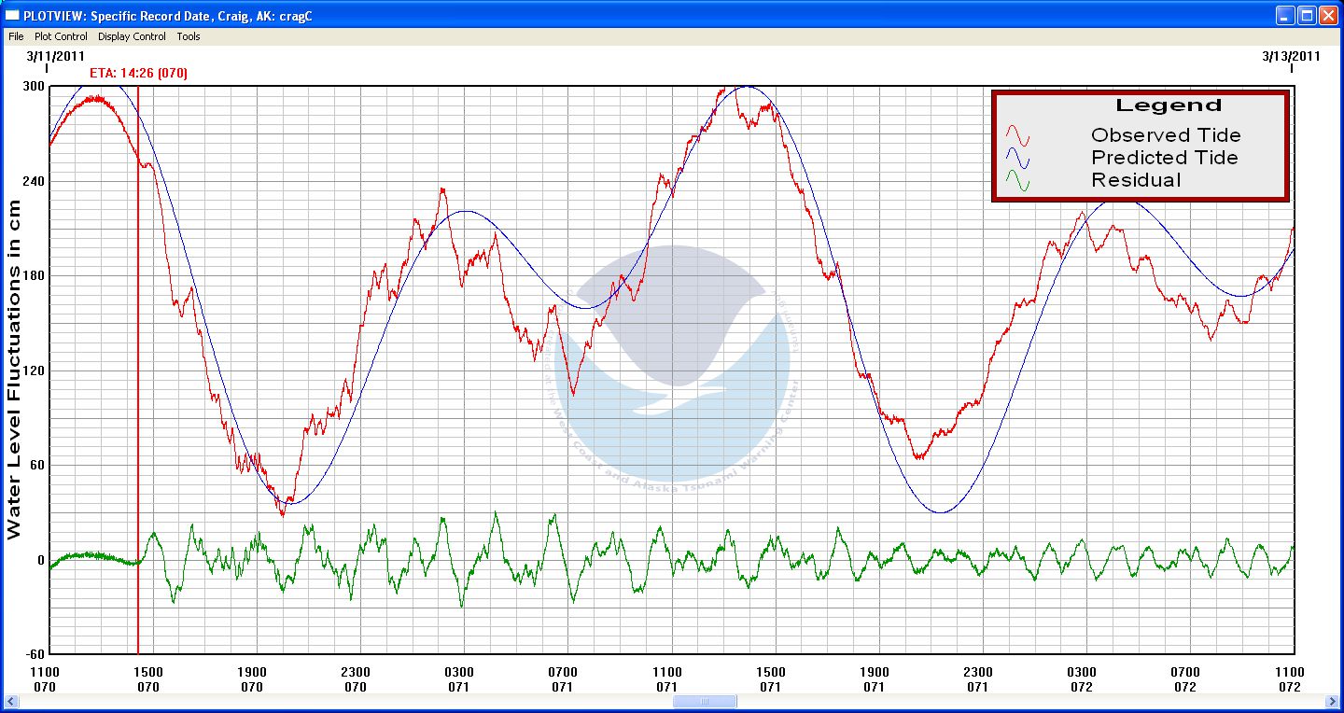
Task: Open the File menu
Action: click(16, 36)
